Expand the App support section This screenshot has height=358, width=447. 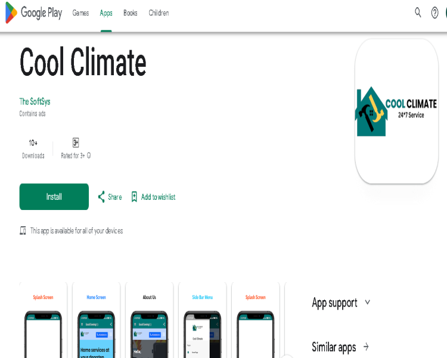point(368,303)
